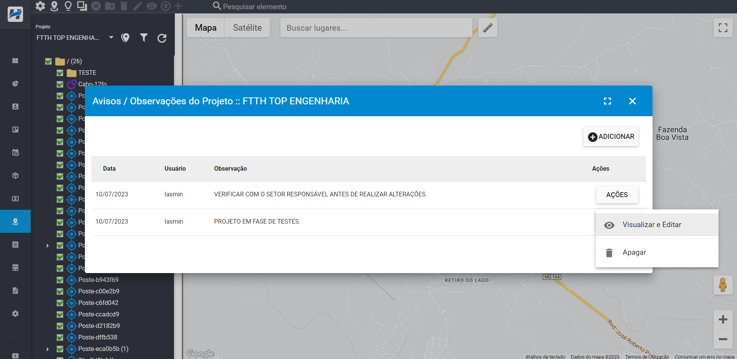
Task: Click the trash icon in top toolbar
Action: (x=124, y=6)
